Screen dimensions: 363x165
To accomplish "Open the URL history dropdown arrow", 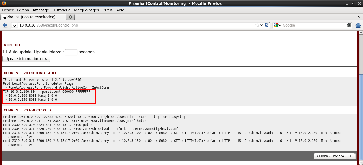I will 261,25.
